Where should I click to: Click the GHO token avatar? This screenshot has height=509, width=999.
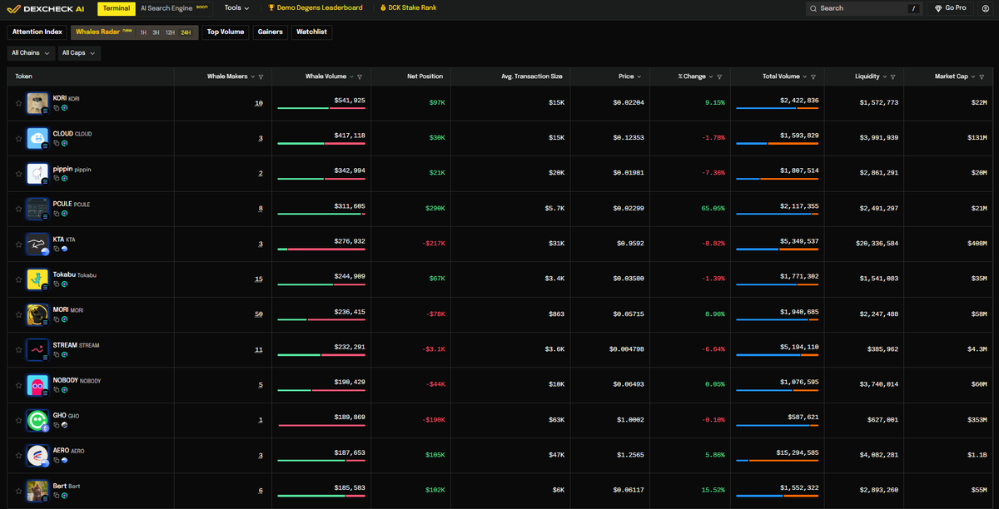tap(37, 420)
